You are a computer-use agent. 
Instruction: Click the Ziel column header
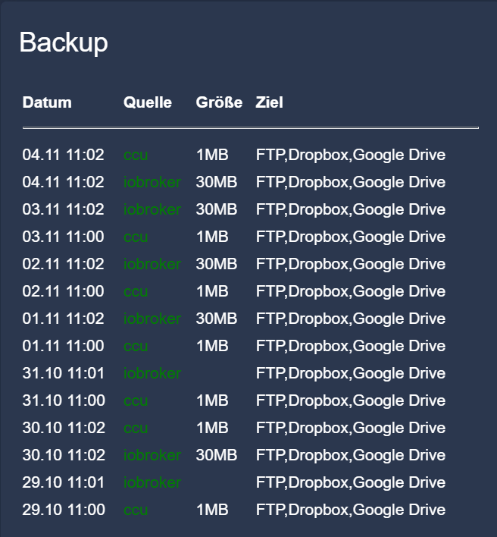tap(270, 102)
